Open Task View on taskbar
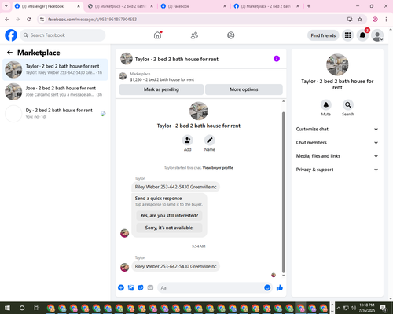 (x=37, y=308)
